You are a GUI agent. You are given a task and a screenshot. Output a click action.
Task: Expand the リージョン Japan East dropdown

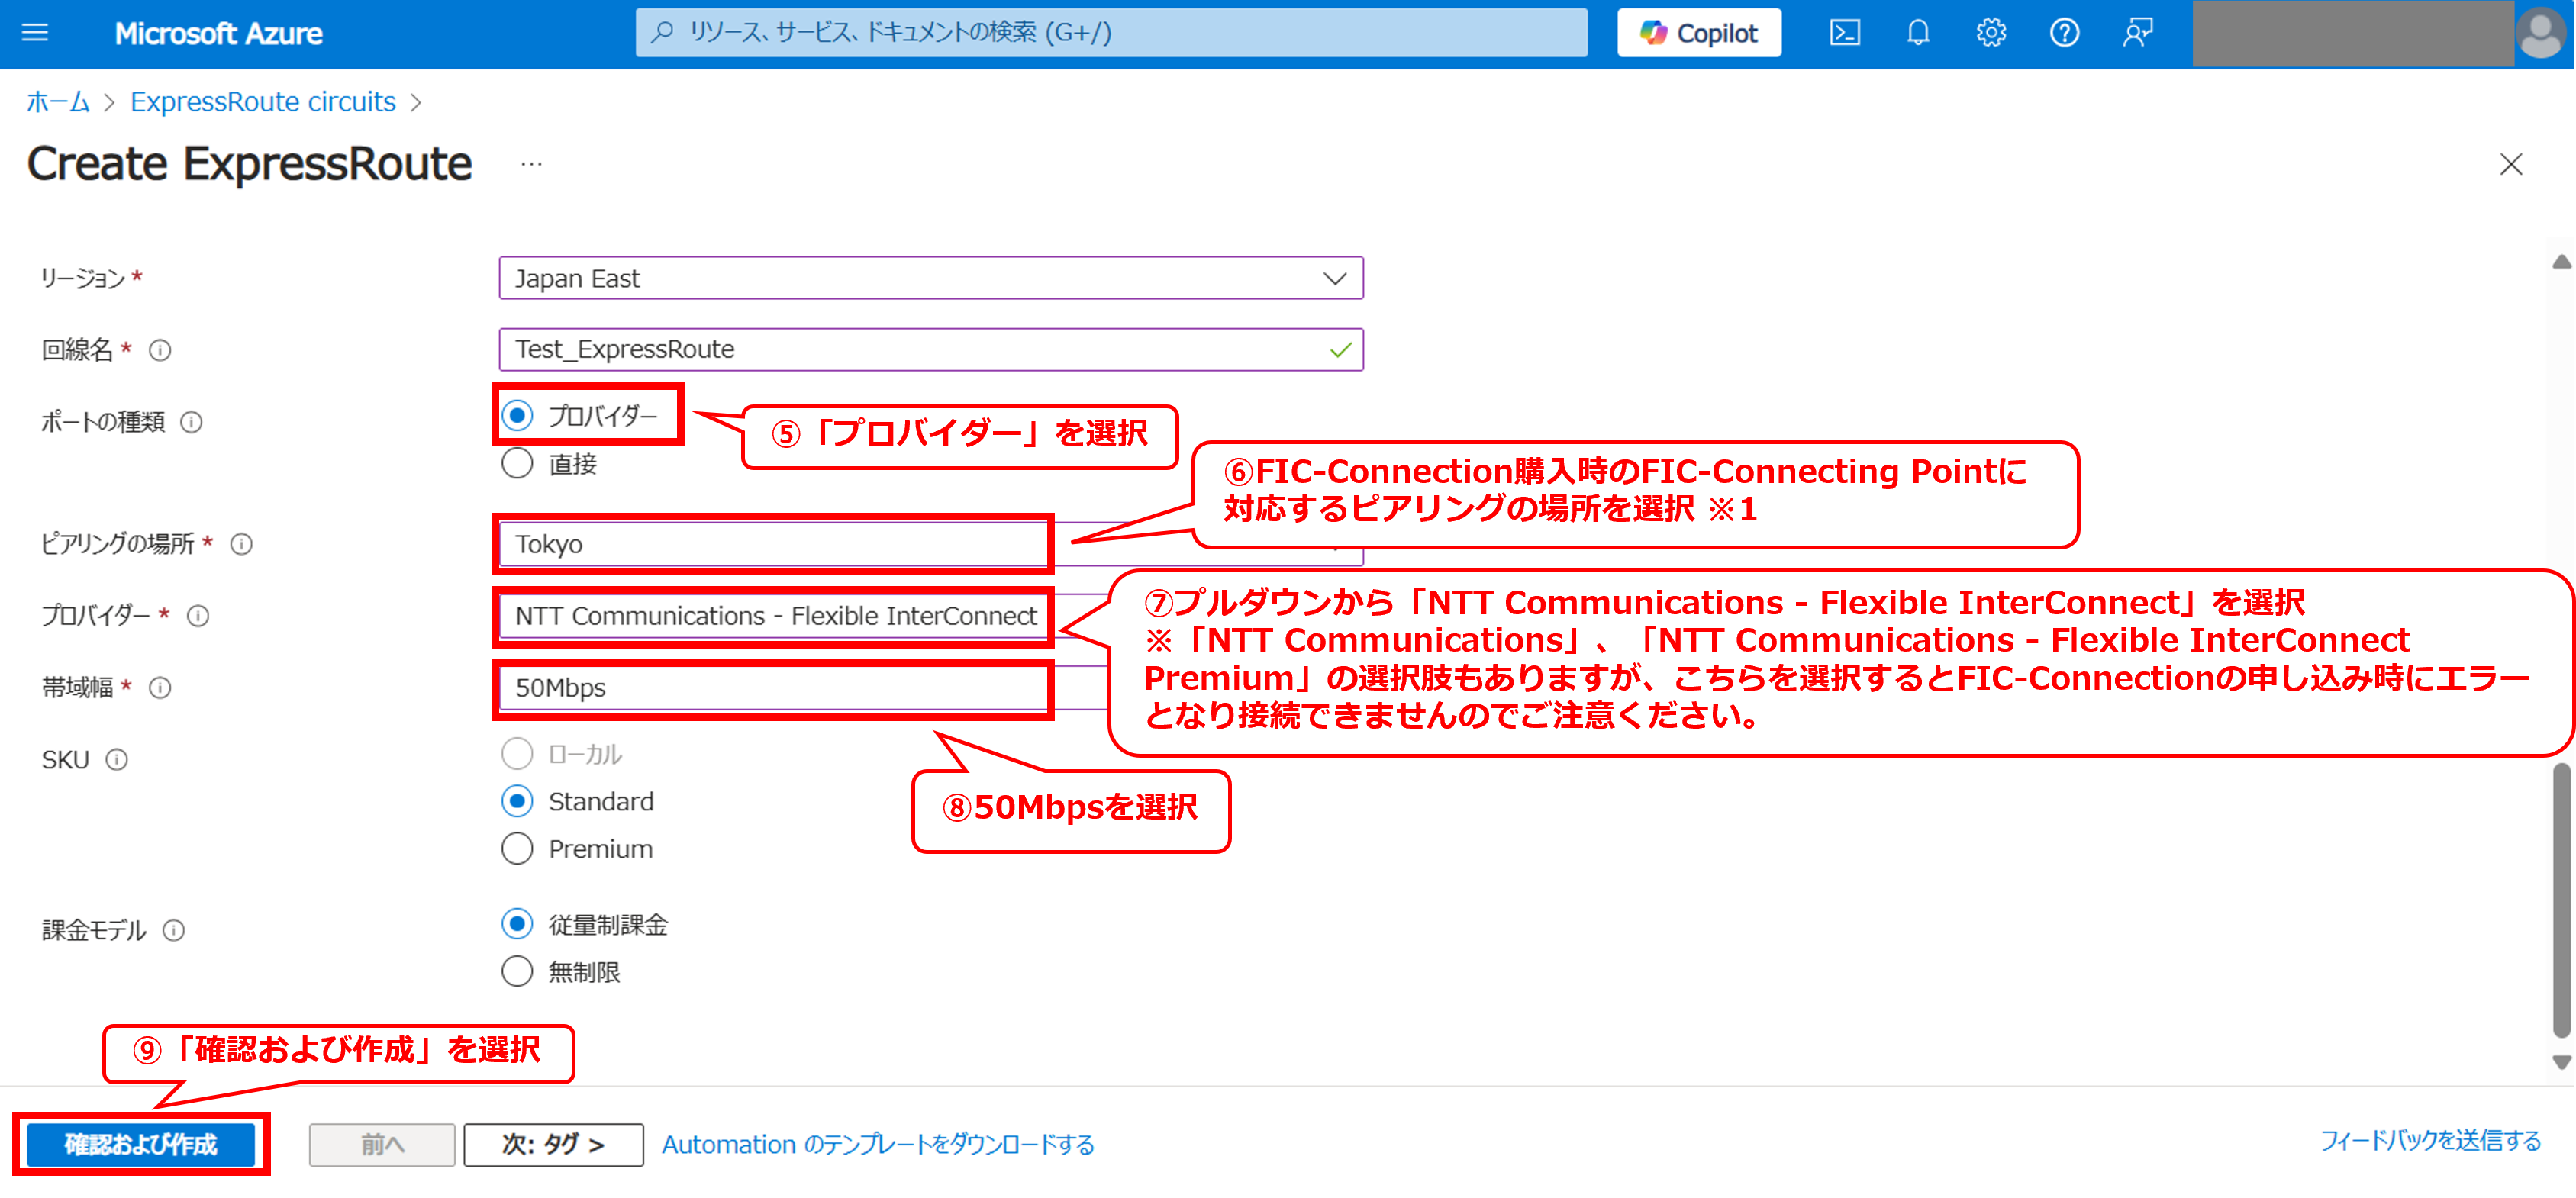pos(930,278)
